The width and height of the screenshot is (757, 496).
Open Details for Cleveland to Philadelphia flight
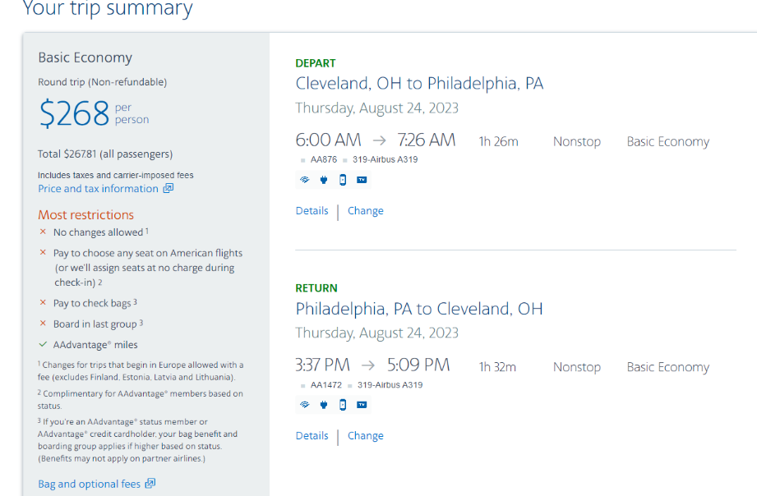[312, 211]
